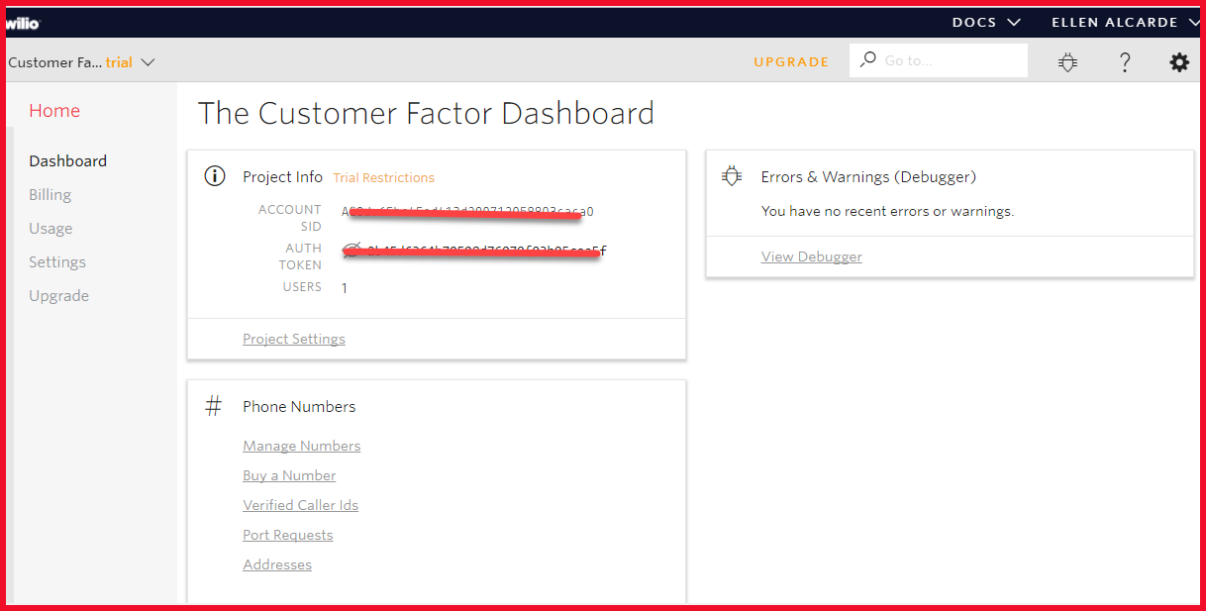Click the Twilio logo in the top bar
The width and height of the screenshot is (1206, 611).
22,23
